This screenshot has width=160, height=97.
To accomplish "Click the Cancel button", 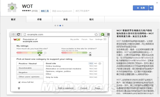I will coord(84,88).
